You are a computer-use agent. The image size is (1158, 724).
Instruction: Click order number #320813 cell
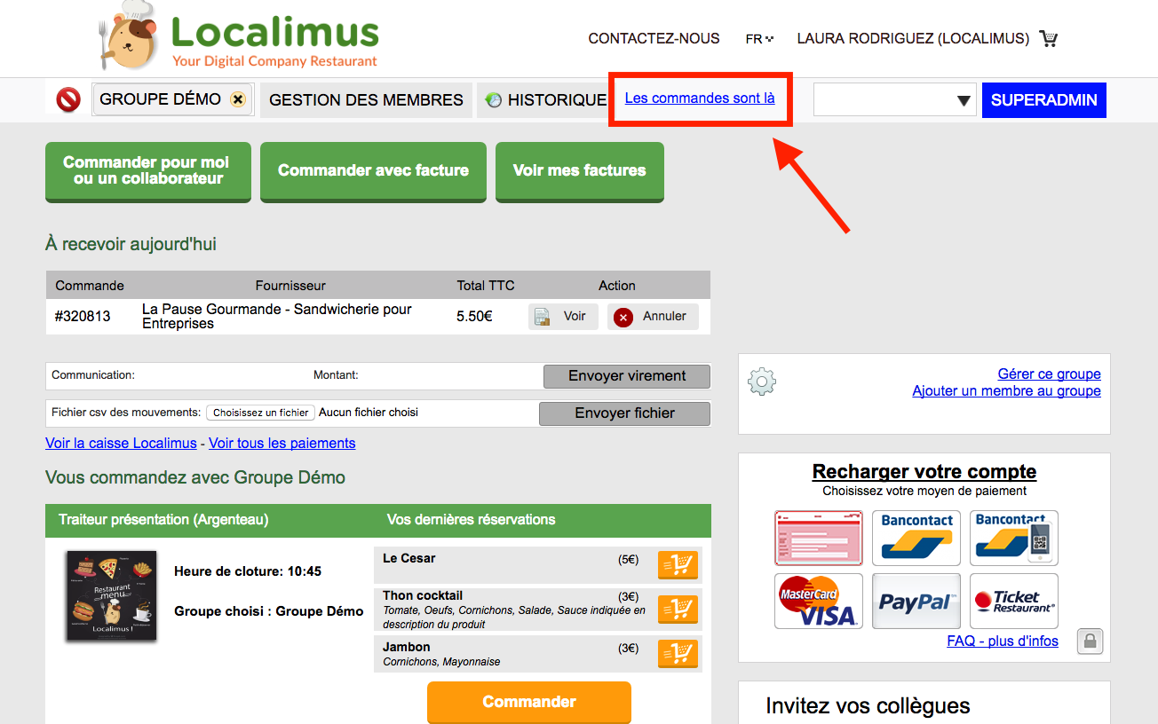coord(83,317)
